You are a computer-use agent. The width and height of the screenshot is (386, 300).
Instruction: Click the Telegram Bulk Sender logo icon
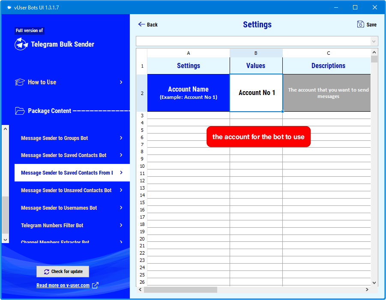[21, 44]
